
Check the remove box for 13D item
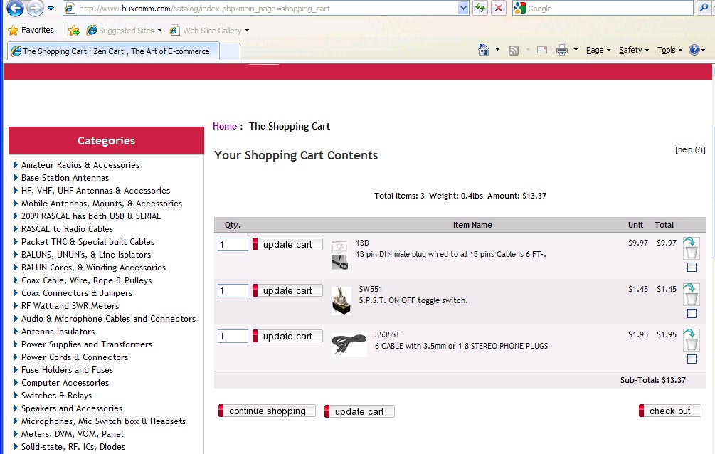pyautogui.click(x=692, y=268)
